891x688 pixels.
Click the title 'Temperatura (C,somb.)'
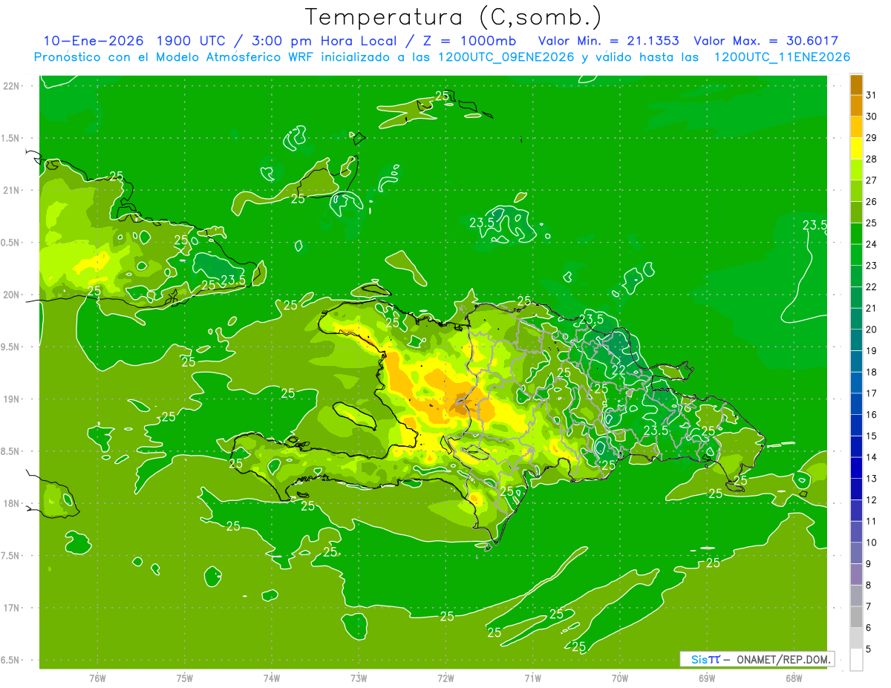(x=454, y=17)
